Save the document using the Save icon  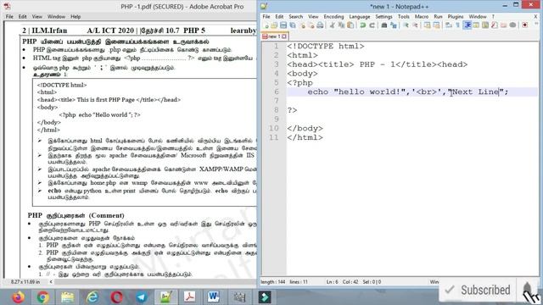point(283,25)
